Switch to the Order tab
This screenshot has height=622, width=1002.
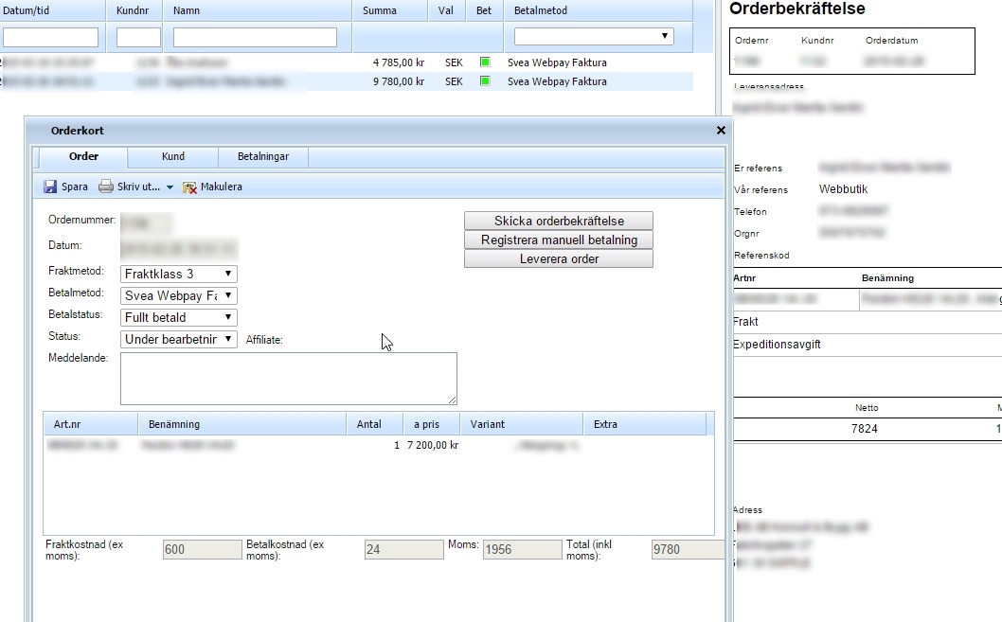(x=83, y=156)
